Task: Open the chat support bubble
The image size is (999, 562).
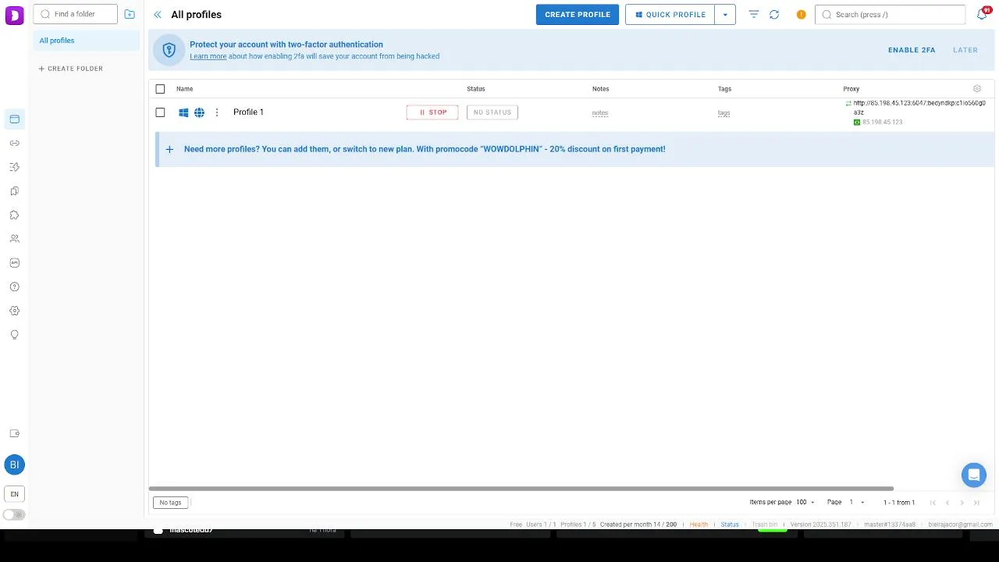Action: point(973,475)
